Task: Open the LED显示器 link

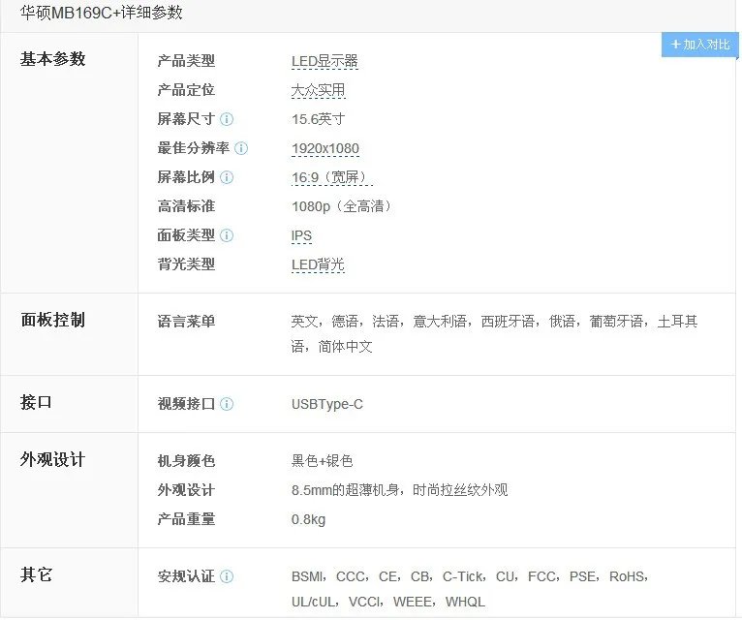Action: (x=325, y=61)
